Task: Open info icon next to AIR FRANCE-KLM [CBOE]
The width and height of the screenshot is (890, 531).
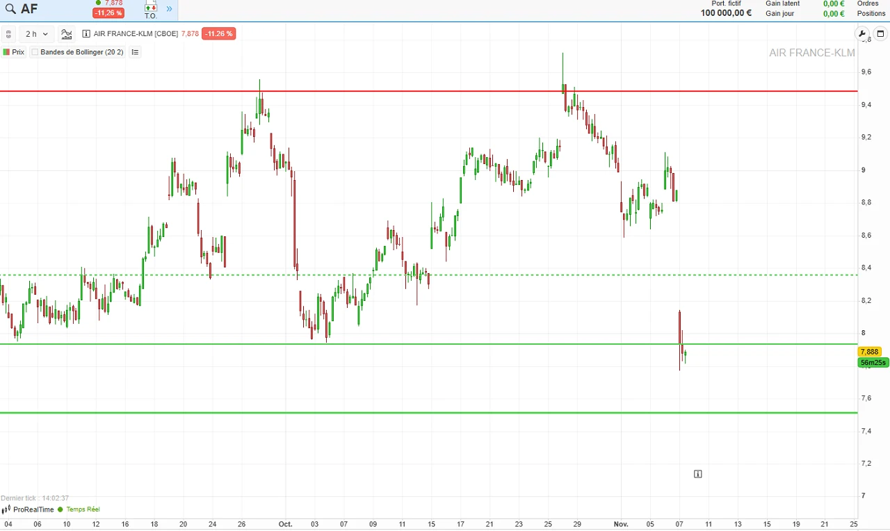Action: coord(86,33)
